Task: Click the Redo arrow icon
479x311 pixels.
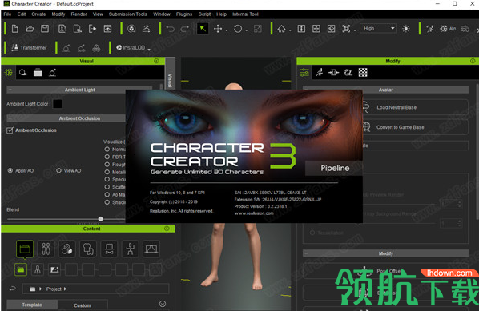Action: click(185, 29)
